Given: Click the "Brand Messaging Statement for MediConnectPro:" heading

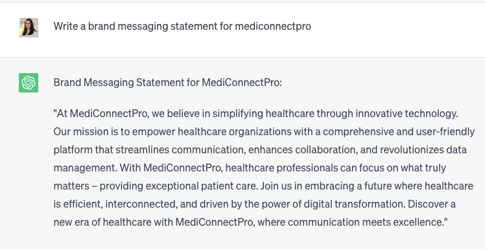Looking at the screenshot, I should (168, 83).
